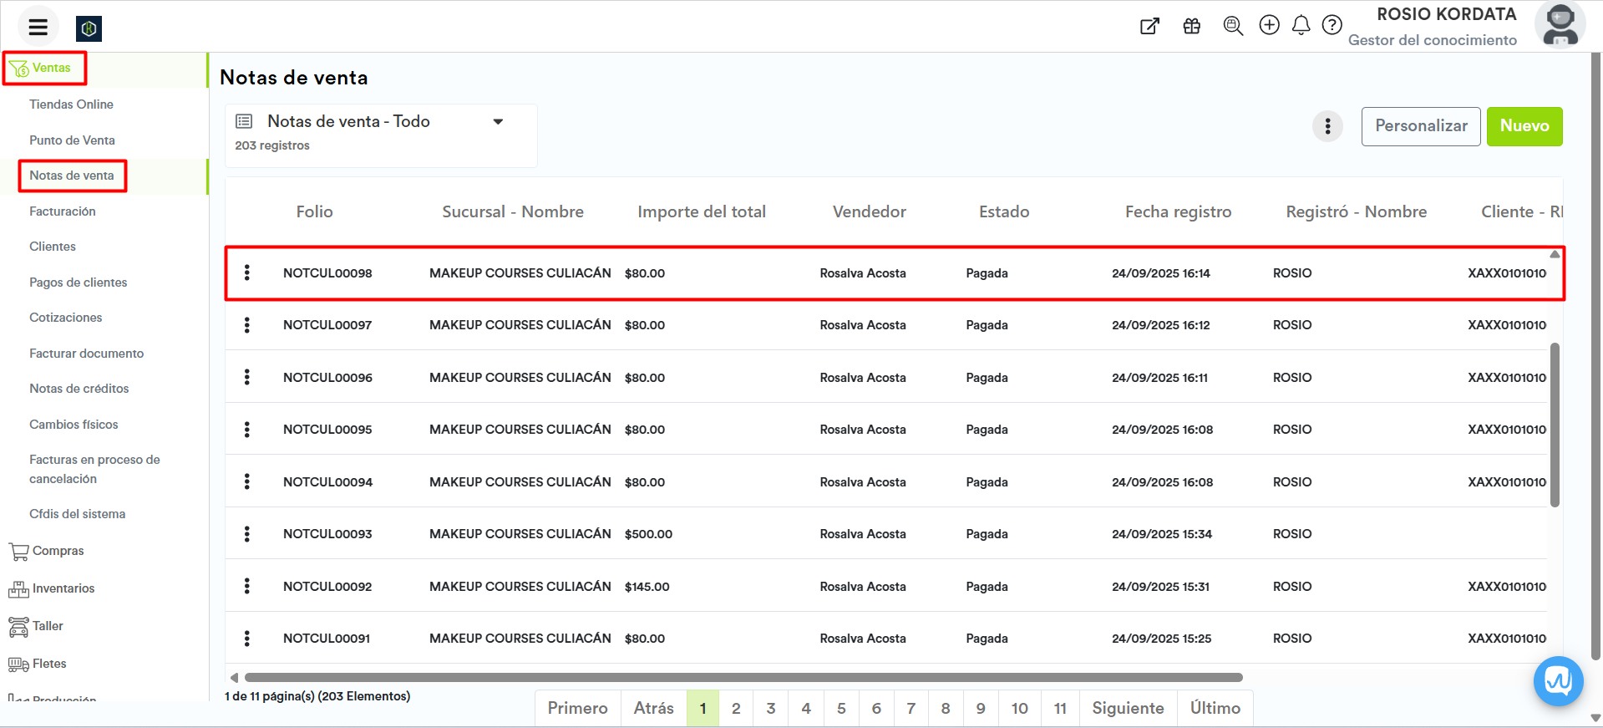Click the global search magnifier icon
Screen dimensions: 1603x728
point(1232,26)
